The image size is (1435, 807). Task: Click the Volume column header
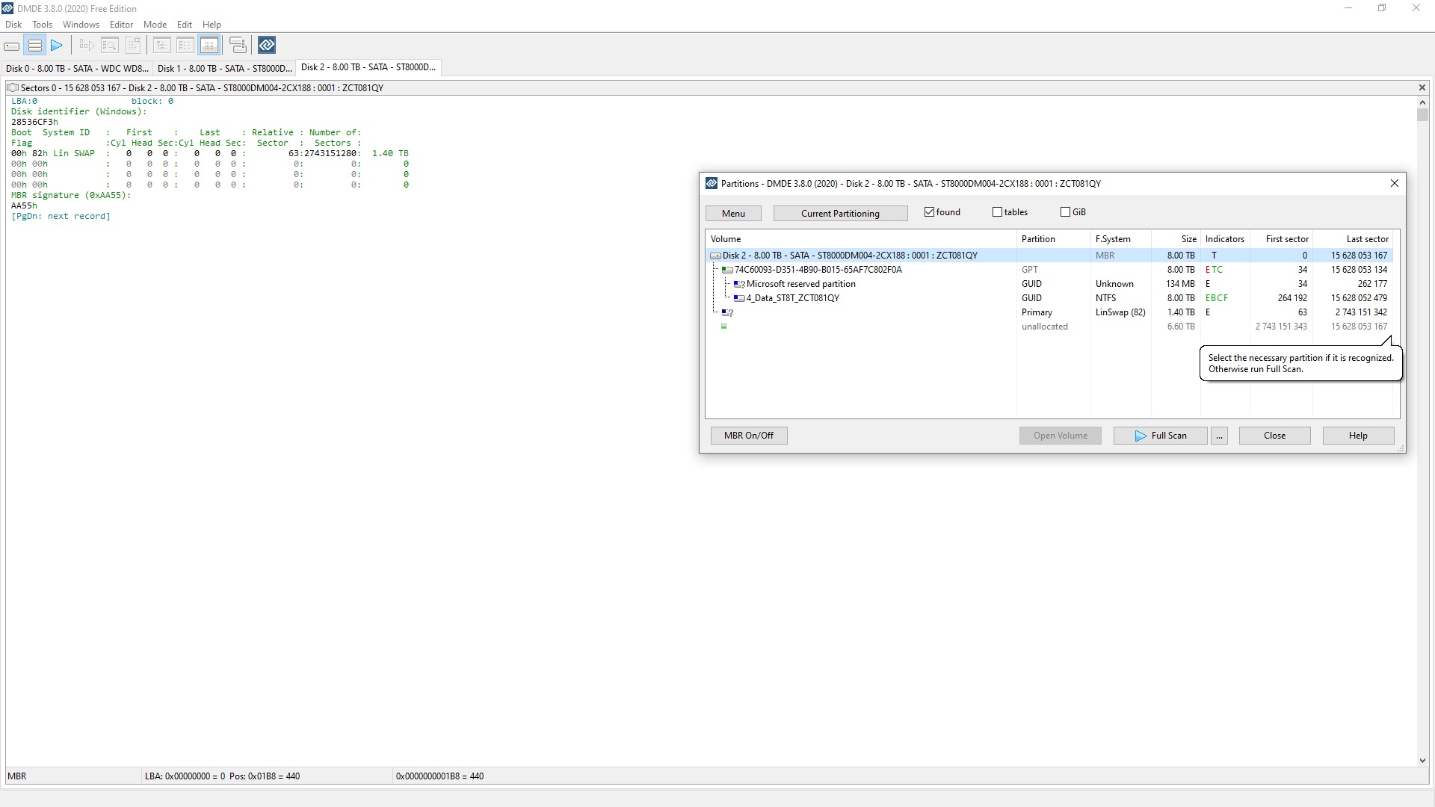861,239
